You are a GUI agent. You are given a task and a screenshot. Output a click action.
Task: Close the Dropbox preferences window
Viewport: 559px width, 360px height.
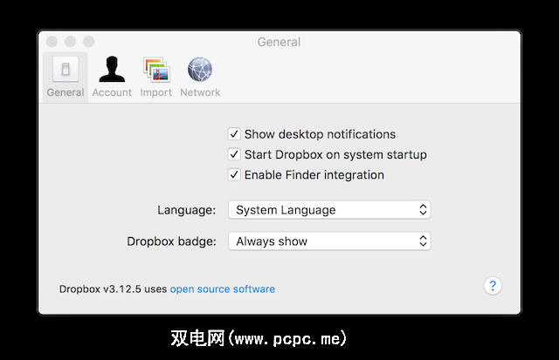coord(52,42)
